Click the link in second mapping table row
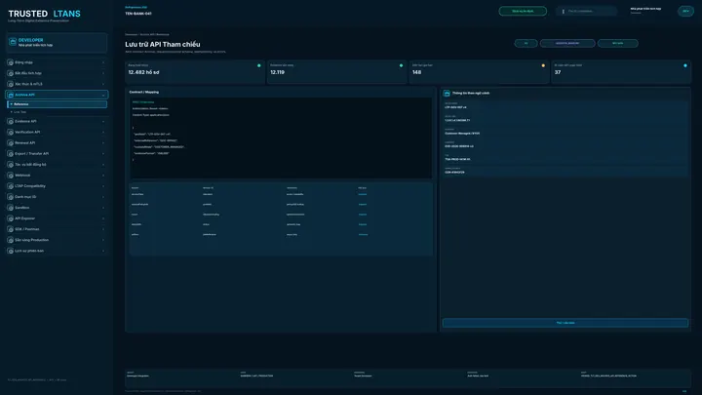The height and width of the screenshot is (395, 702). point(362,204)
